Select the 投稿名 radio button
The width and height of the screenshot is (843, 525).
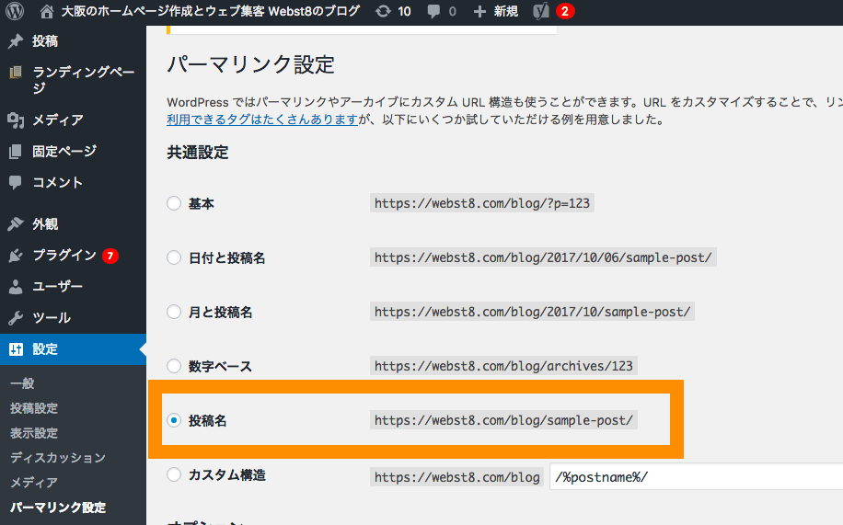click(174, 420)
